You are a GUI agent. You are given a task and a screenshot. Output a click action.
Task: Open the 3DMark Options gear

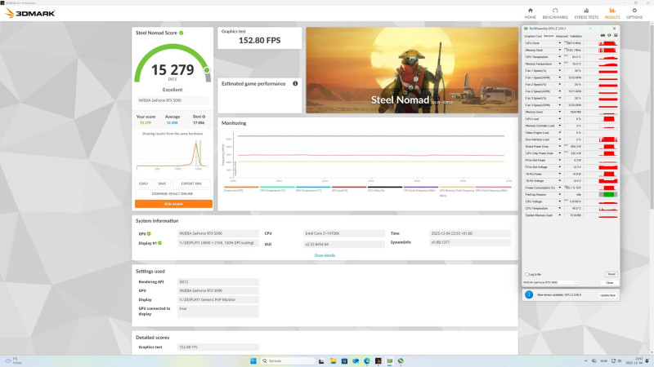(x=634, y=13)
